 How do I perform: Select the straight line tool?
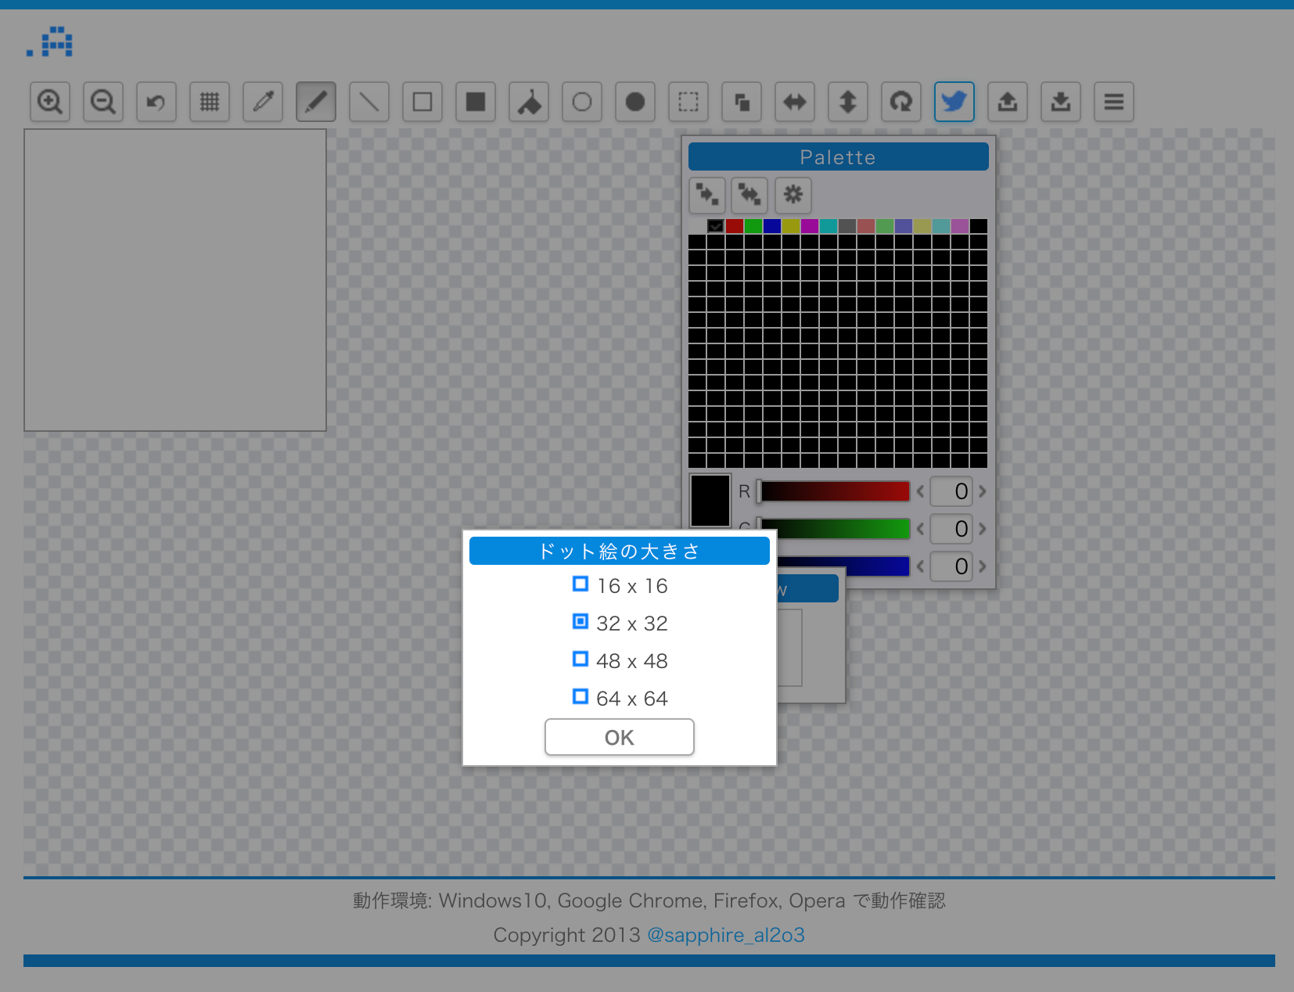(369, 102)
